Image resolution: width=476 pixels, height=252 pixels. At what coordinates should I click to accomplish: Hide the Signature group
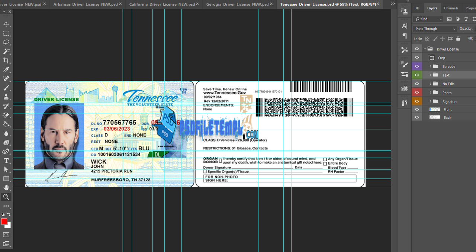[x=417, y=101]
